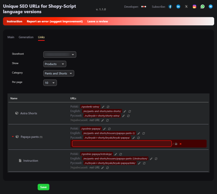The height and width of the screenshot is (194, 217).
Task: Open the Storefront dropdown
Action: tap(60, 54)
